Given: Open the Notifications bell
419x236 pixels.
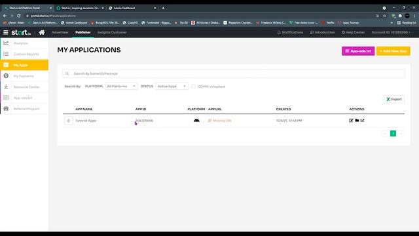Looking at the screenshot, I should [290, 32].
